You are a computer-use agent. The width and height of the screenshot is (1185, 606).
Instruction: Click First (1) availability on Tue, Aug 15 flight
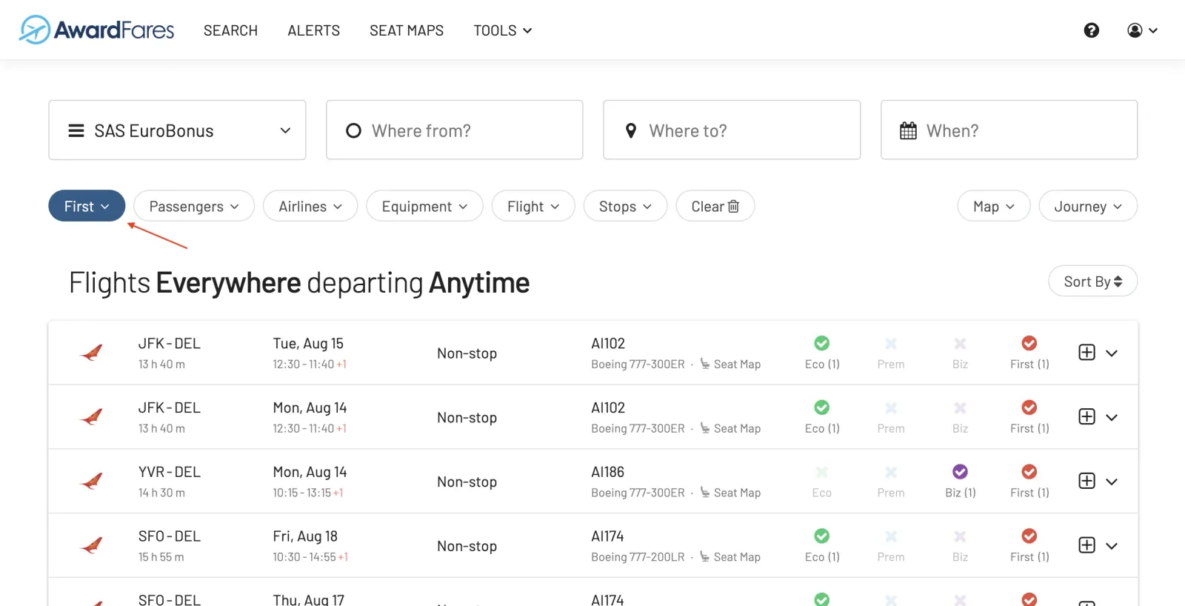pos(1029,353)
